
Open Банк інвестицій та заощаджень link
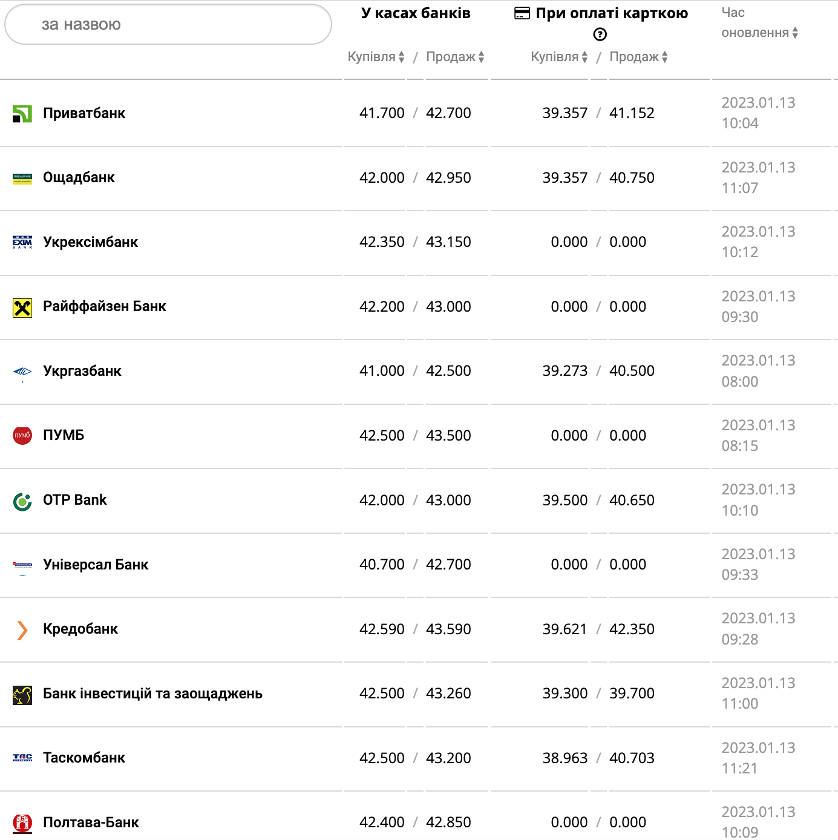pyautogui.click(x=152, y=694)
